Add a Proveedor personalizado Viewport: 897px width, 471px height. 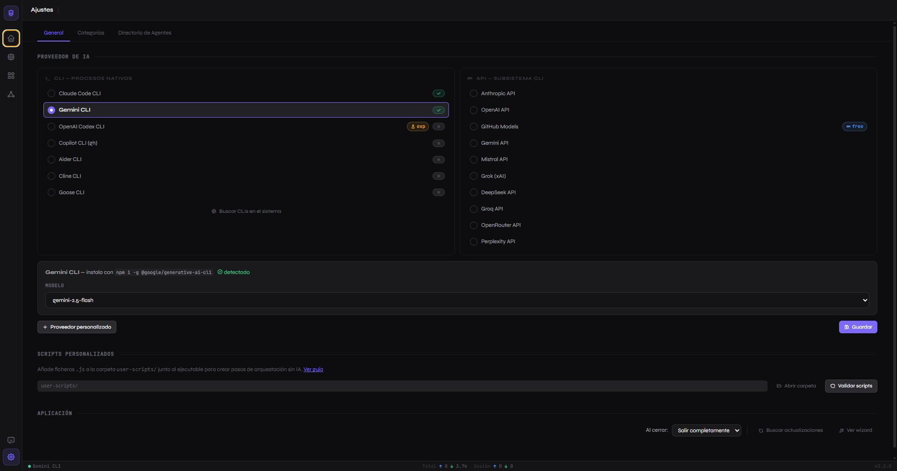point(77,327)
